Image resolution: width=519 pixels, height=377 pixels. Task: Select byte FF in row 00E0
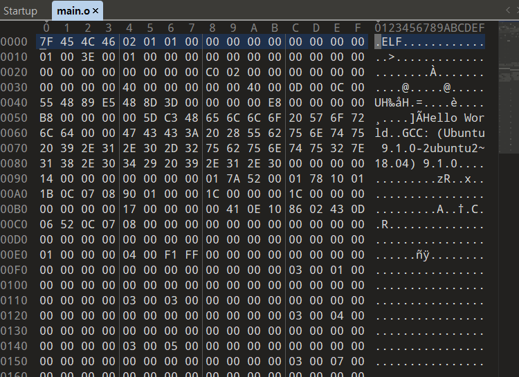[192, 255]
